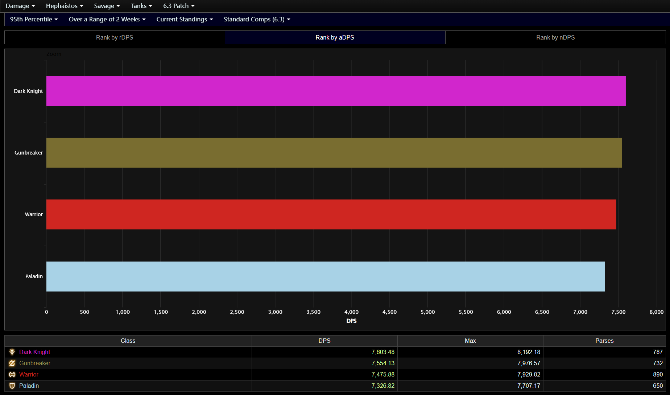Click the Warrior job icon
Image resolution: width=670 pixels, height=395 pixels.
[x=12, y=374]
